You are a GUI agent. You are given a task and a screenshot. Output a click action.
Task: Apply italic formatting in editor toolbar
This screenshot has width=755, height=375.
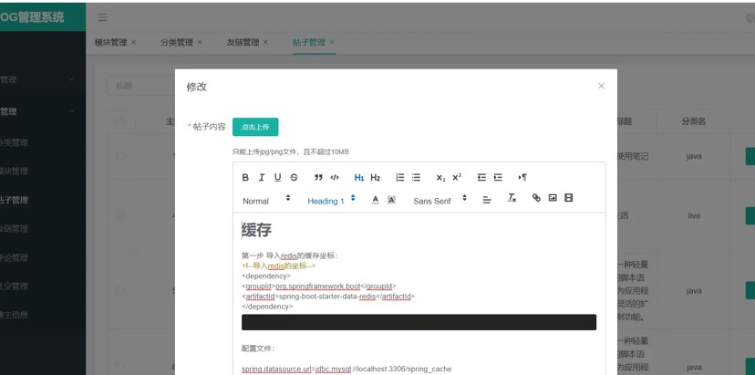click(262, 177)
